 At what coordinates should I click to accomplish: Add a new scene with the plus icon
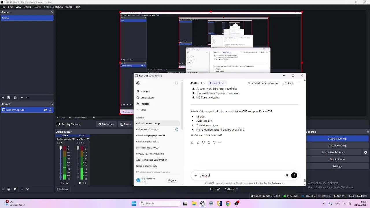(x=3, y=98)
